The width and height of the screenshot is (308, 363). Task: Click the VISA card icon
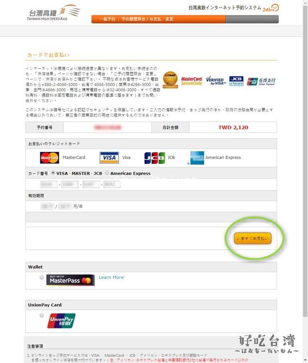coord(109,157)
